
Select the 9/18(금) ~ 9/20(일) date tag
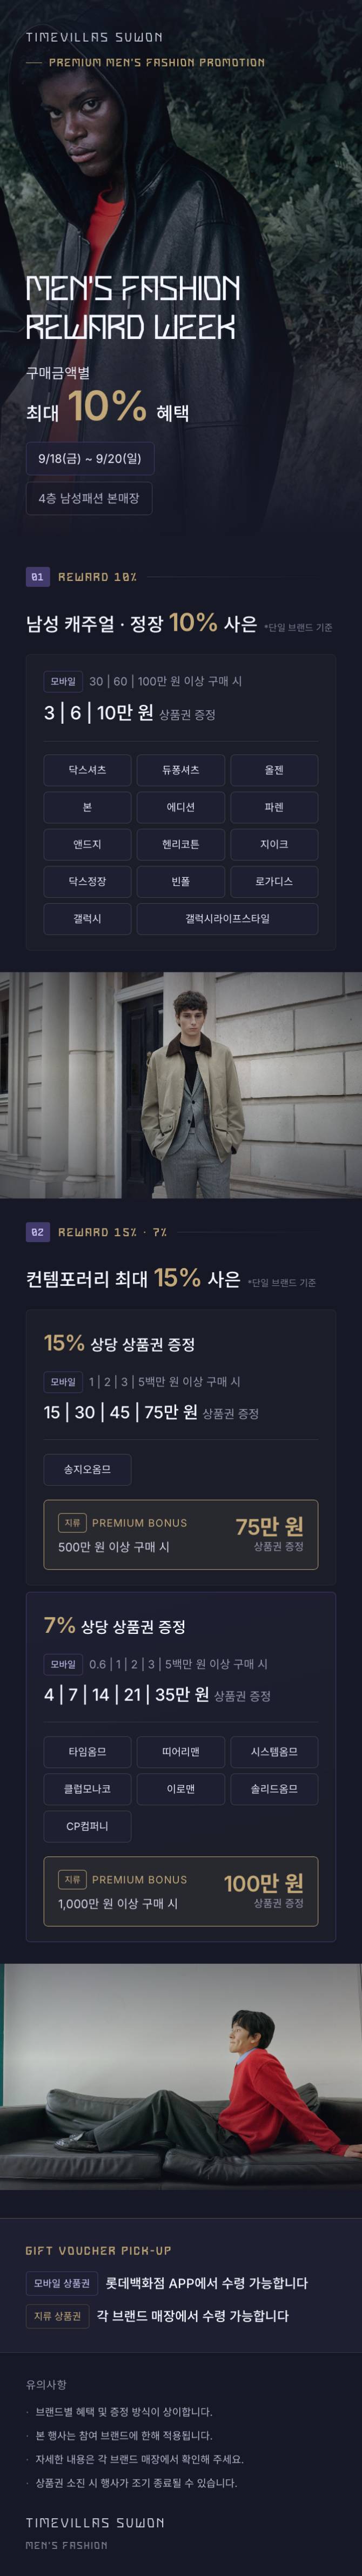(90, 458)
